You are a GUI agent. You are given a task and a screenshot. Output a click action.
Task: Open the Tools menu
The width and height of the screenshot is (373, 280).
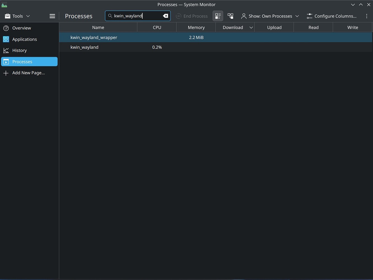pyautogui.click(x=17, y=16)
